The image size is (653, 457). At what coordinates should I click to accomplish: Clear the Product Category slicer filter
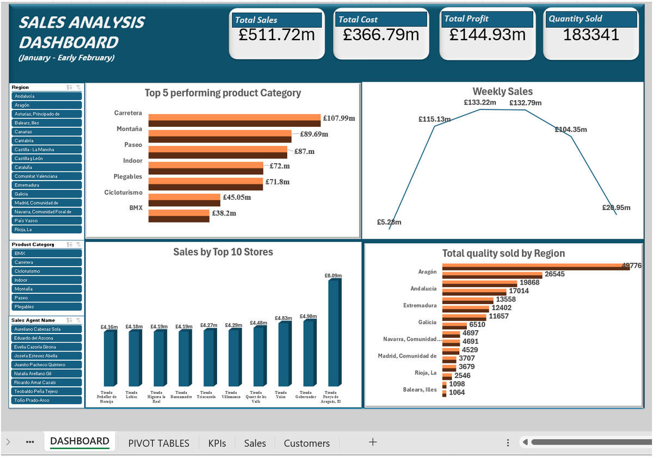78,245
